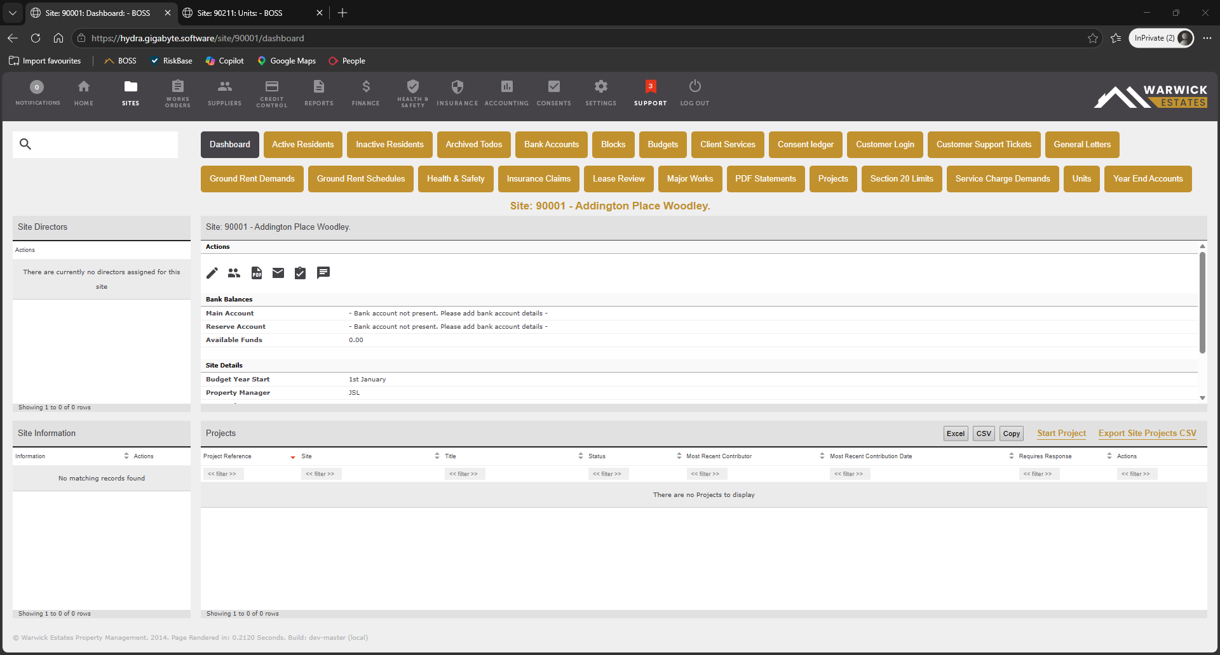Click scroll down arrow in site panel
Screen dimensions: 1220x655
pos(1202,398)
